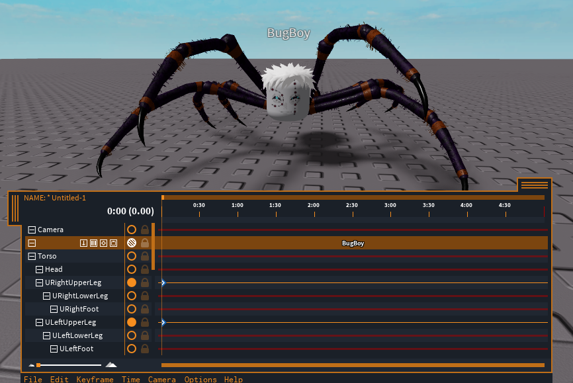The image size is (573, 383).
Task: Toggle the Head track circle
Action: [x=132, y=269]
